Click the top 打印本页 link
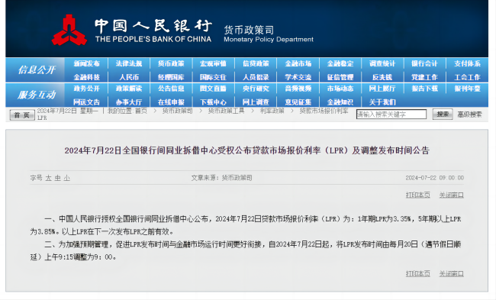Viewport: 496px width, 300px height. (x=418, y=195)
